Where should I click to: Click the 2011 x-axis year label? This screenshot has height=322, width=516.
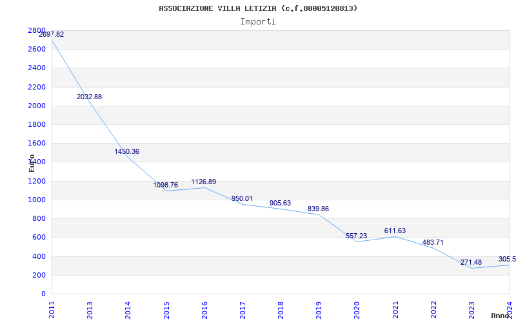(x=52, y=310)
